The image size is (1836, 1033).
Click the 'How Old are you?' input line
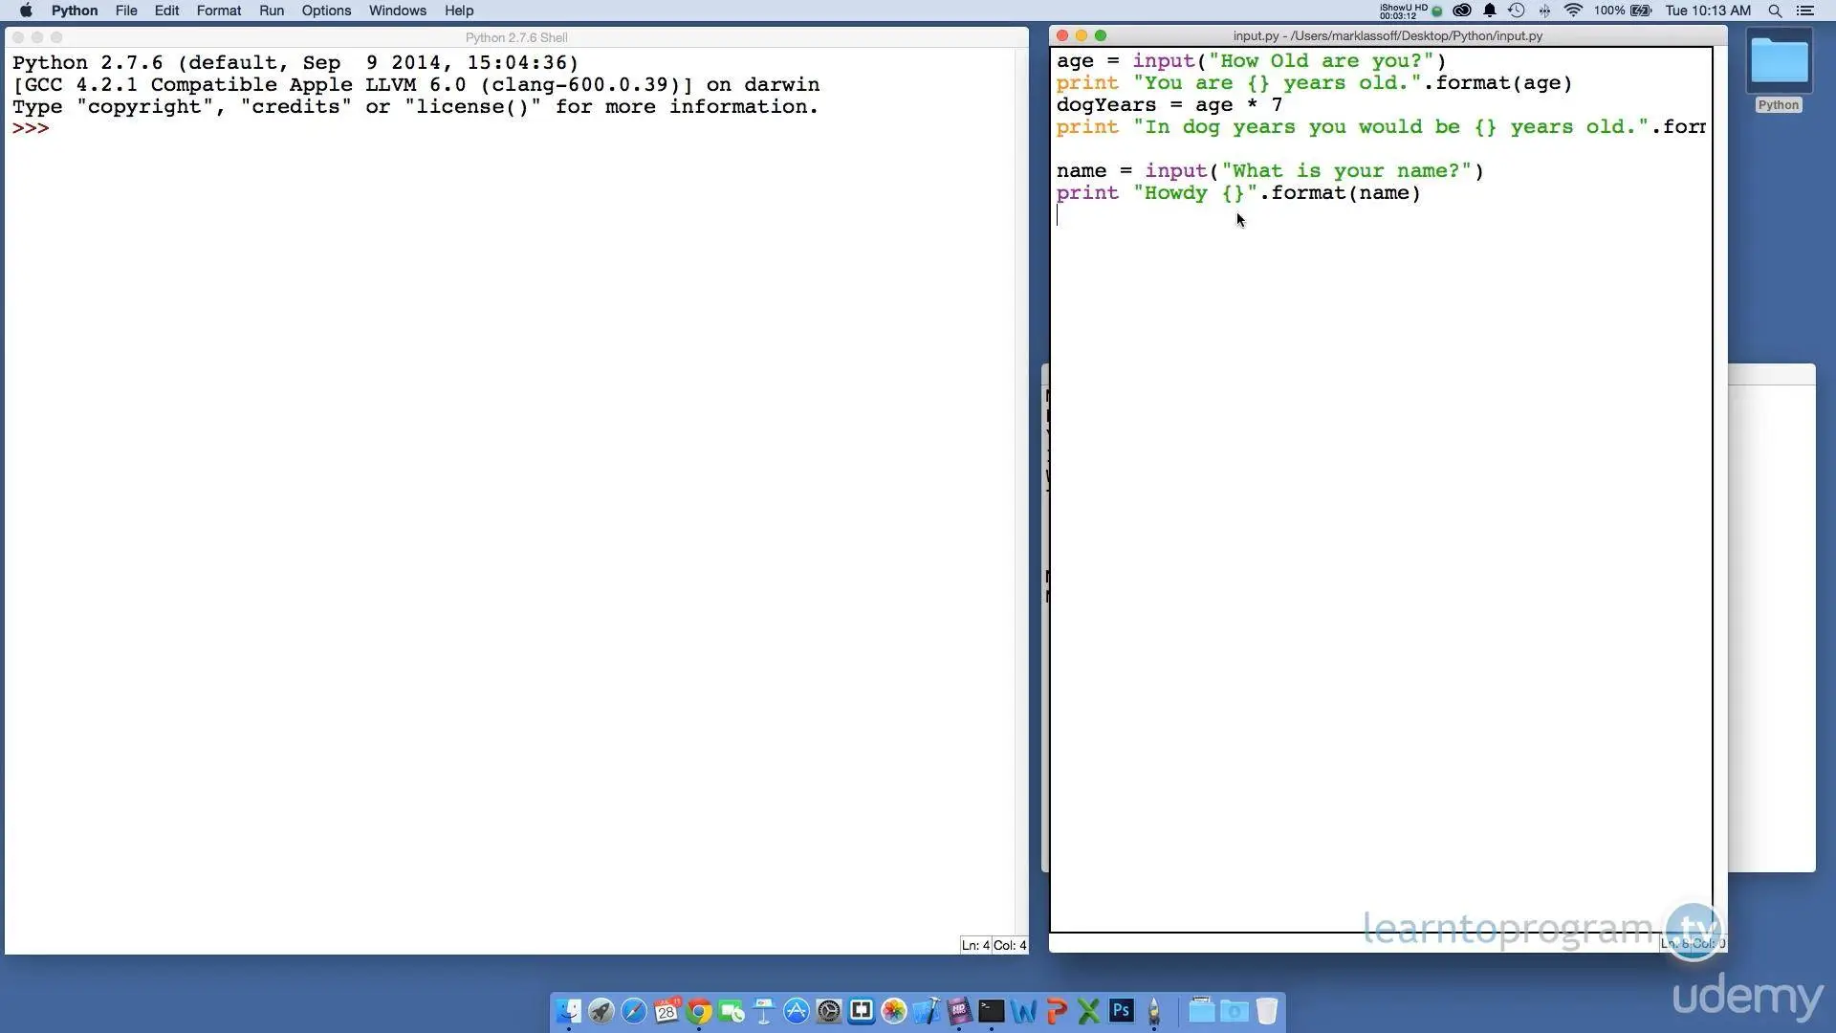[x=1252, y=61]
